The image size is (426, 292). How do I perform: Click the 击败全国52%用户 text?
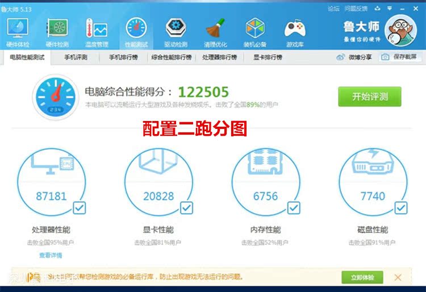coord(265,243)
